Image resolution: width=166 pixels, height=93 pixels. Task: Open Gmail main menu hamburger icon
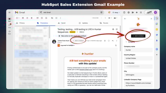pos(9,13)
